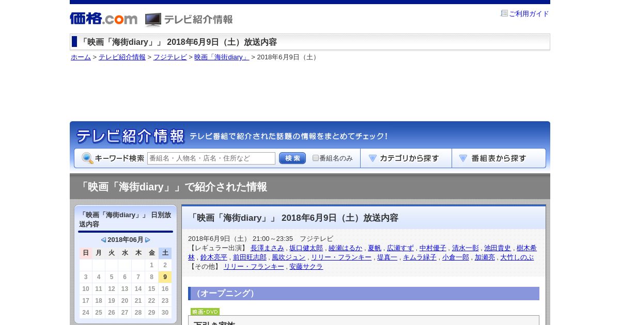Click the （オープニング） section header
Image resolution: width=620 pixels, height=325 pixels.
tap(364, 294)
